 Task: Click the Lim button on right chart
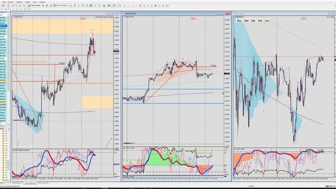267,21
